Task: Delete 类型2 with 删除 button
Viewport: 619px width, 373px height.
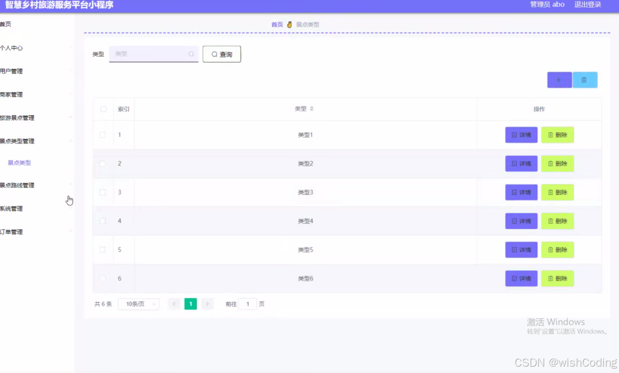Action: [557, 164]
